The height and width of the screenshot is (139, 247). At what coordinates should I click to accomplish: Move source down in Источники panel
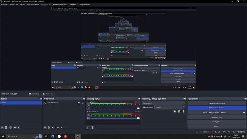(62, 127)
